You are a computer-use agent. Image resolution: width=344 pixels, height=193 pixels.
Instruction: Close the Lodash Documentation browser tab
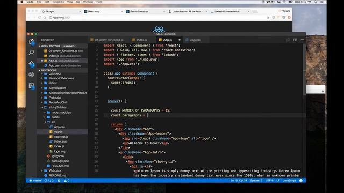pos(248,11)
